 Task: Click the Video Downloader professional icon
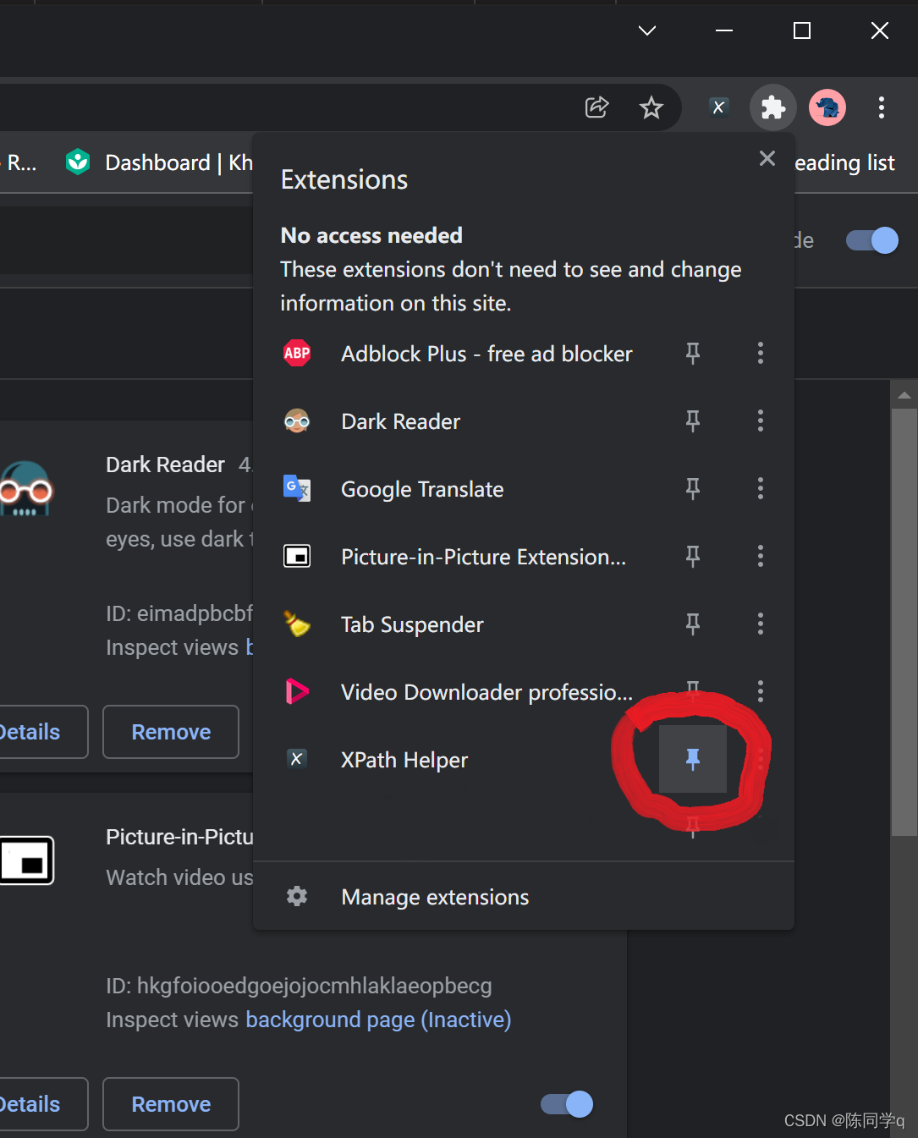click(x=297, y=691)
